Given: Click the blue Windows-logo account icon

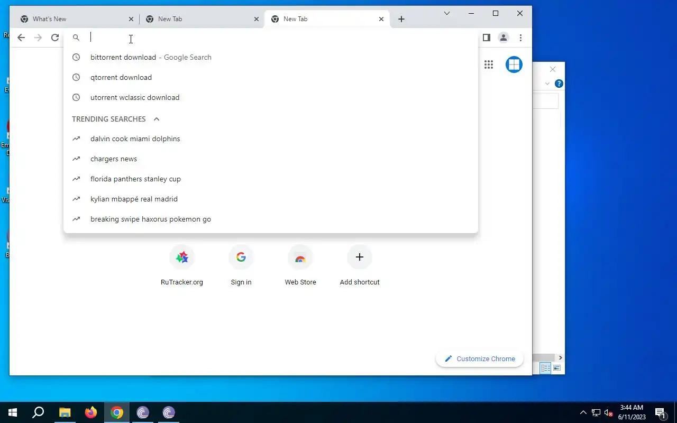Looking at the screenshot, I should (x=514, y=65).
